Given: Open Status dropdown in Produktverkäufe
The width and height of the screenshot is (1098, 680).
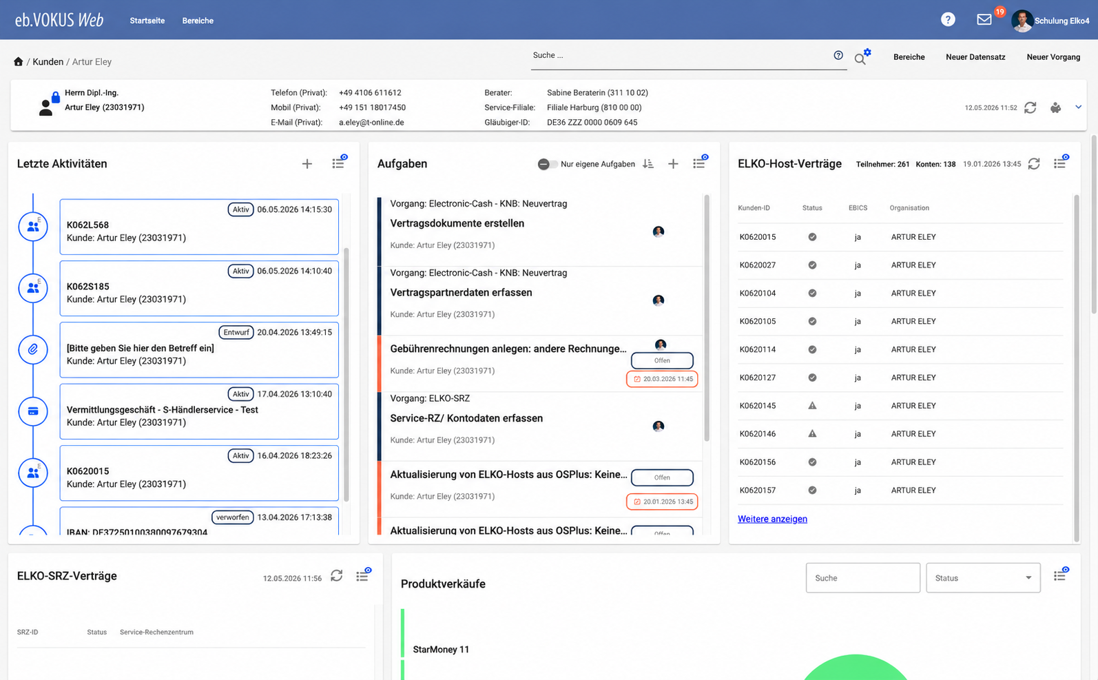Looking at the screenshot, I should [983, 578].
